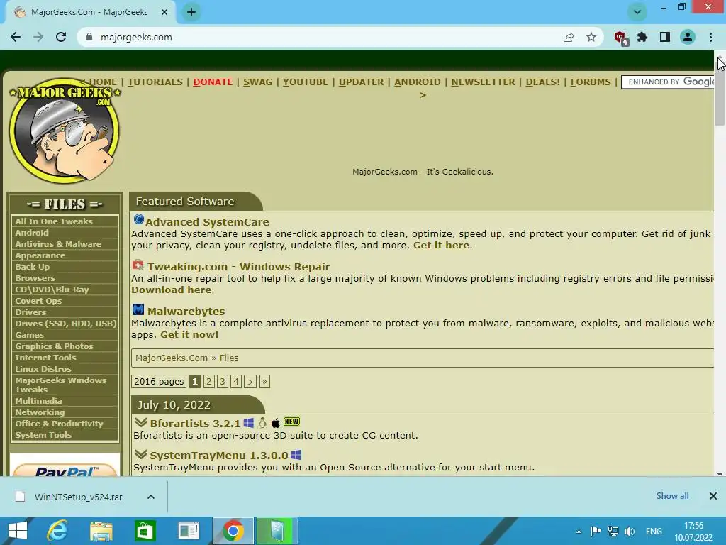Screen dimensions: 726x545
Task: Click the volume speaker tray icon
Action: tap(630, 531)
